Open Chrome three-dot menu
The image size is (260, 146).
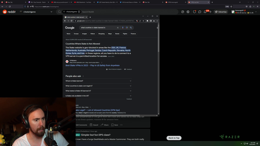coord(157,21)
